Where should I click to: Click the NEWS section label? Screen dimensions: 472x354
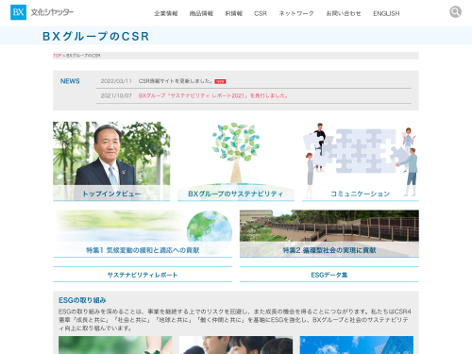click(x=70, y=81)
